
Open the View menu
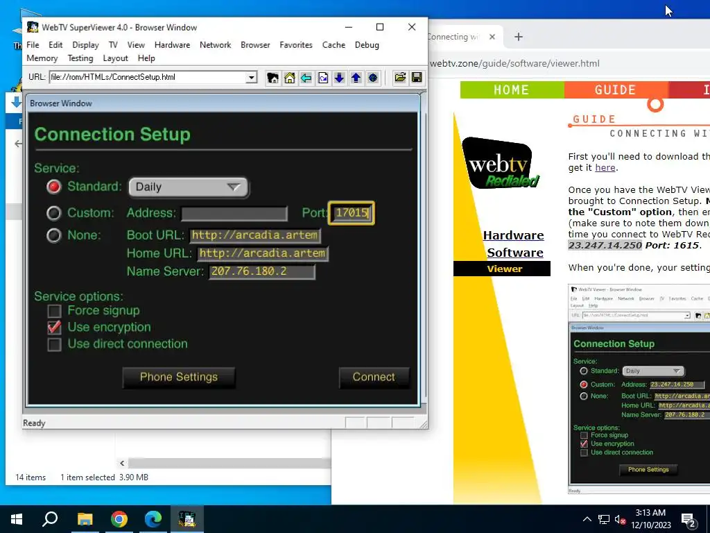click(136, 45)
